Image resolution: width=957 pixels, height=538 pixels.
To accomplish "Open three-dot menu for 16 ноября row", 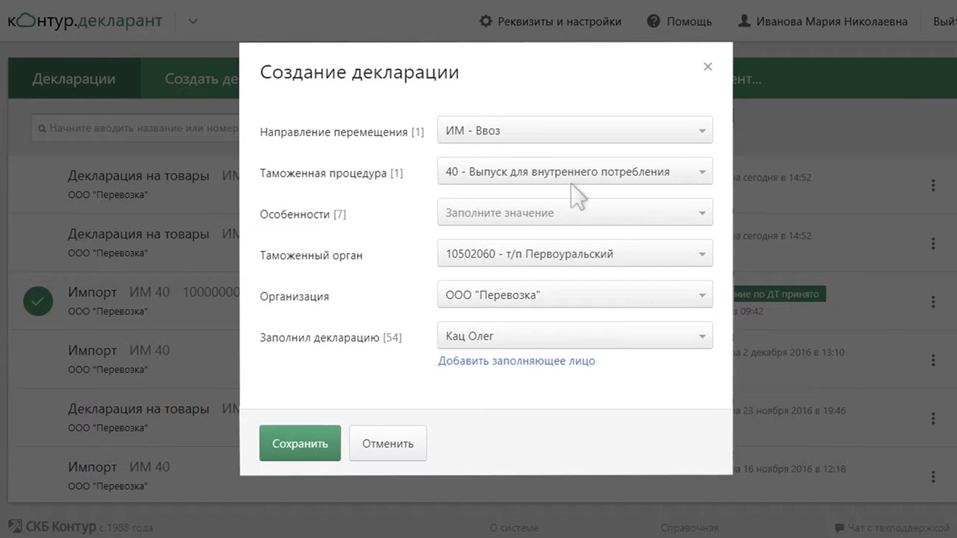I will coord(933,477).
